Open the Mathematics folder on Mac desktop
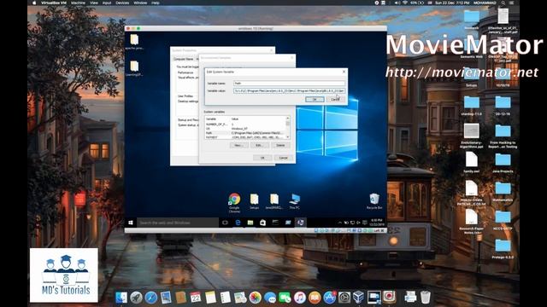The width and height of the screenshot is (547, 307). click(x=503, y=192)
